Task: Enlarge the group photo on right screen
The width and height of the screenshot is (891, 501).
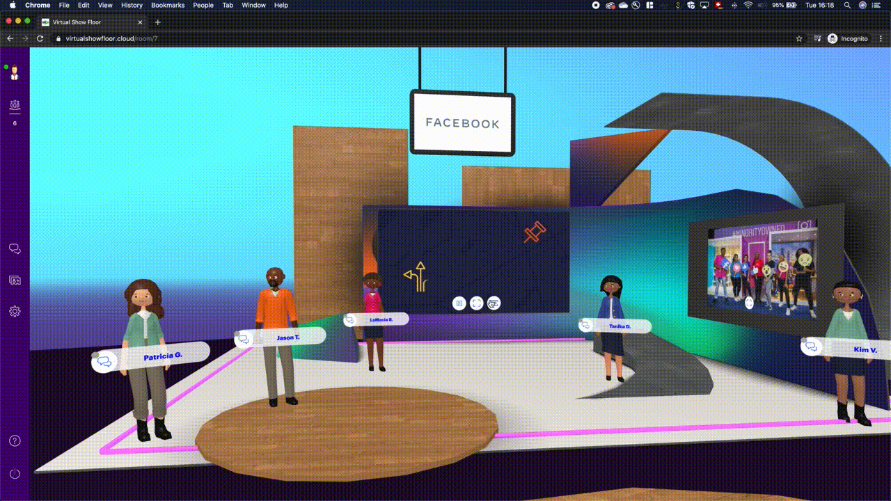Action: (x=749, y=303)
